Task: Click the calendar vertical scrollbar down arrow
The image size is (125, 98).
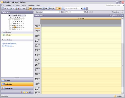Action: point(122,93)
